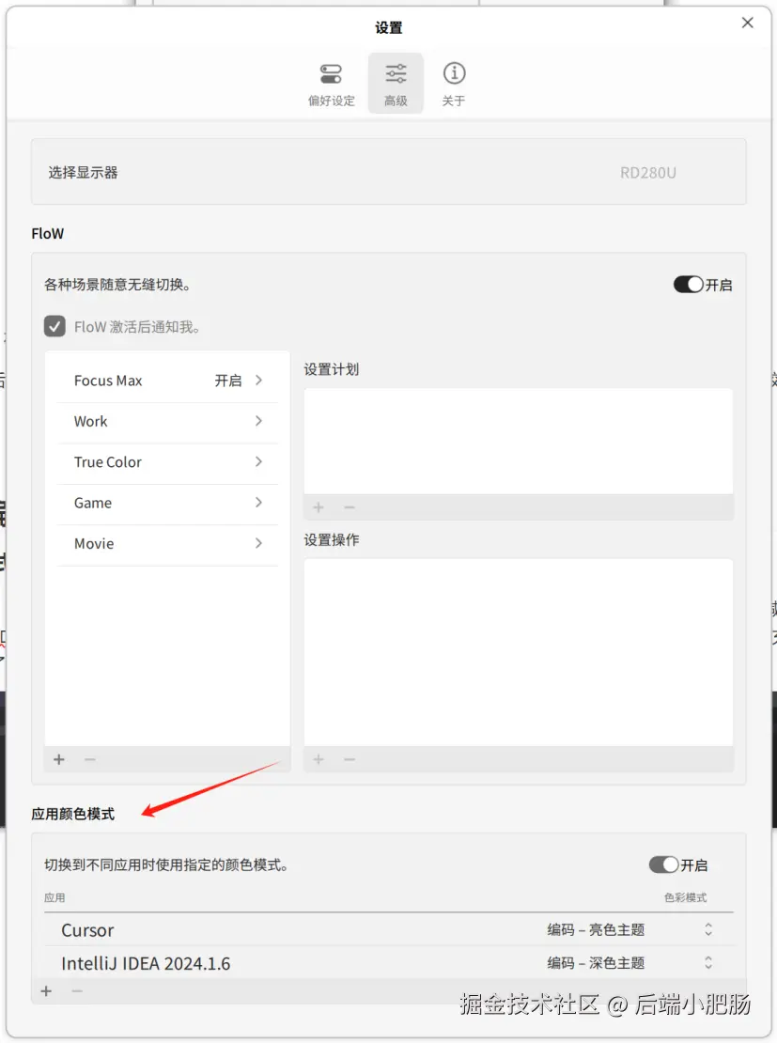Switch to the 关于 about tab

click(x=454, y=84)
